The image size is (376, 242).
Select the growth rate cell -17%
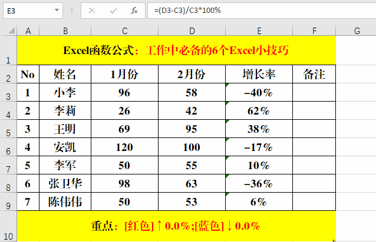(x=259, y=147)
